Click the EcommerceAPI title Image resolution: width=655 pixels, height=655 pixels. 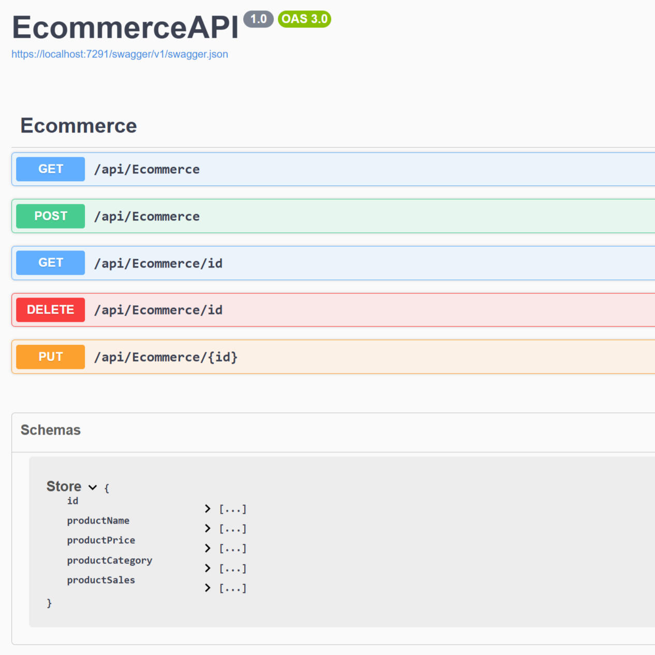tap(125, 27)
